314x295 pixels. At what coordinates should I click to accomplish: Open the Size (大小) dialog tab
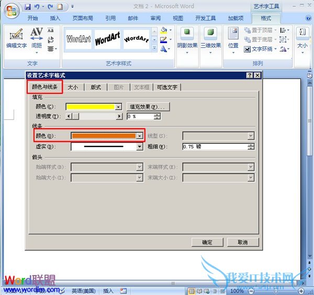tap(73, 87)
